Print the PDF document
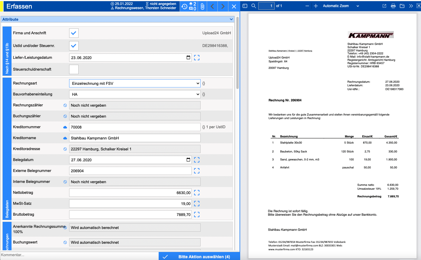 (393, 6)
